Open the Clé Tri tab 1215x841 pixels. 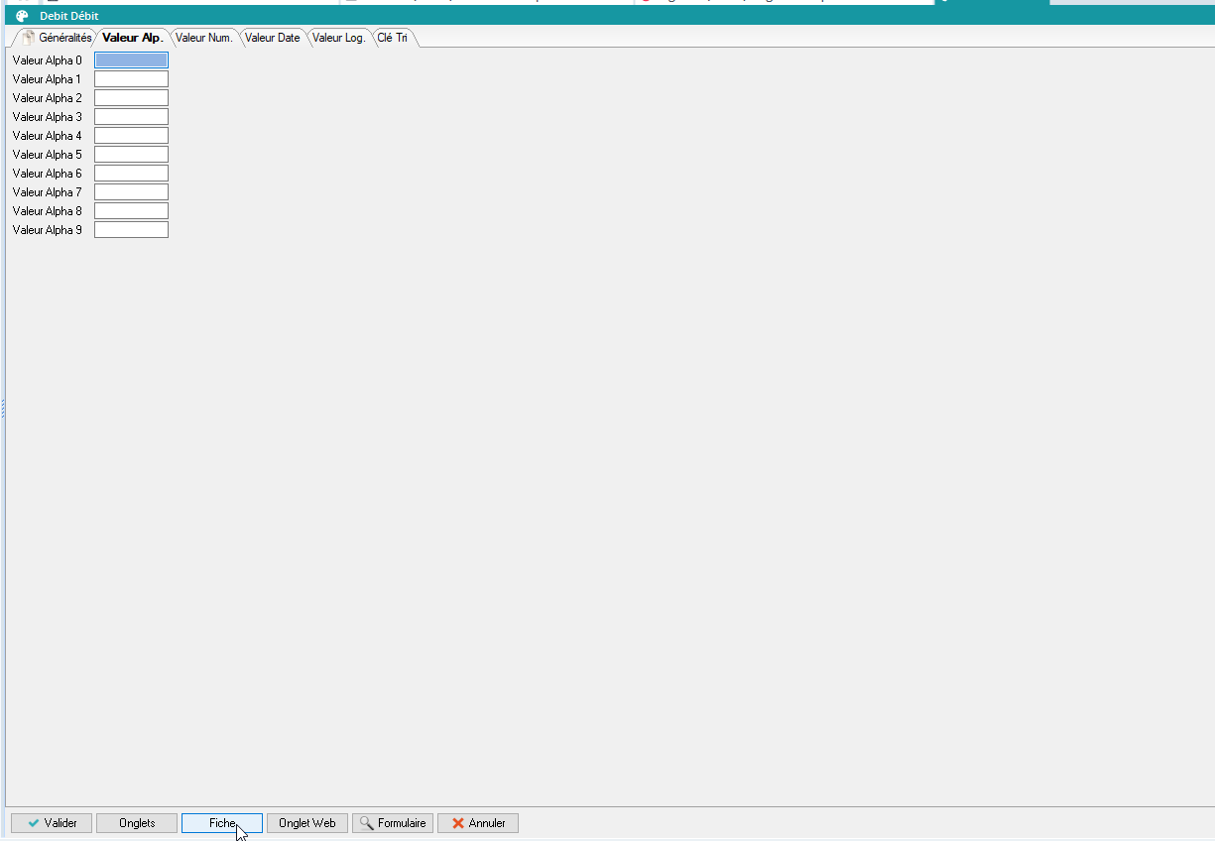pyautogui.click(x=392, y=38)
